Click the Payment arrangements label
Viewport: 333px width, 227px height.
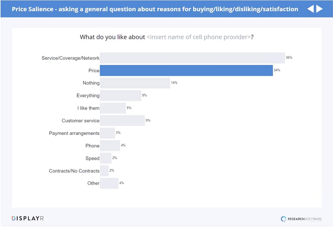coord(74,133)
